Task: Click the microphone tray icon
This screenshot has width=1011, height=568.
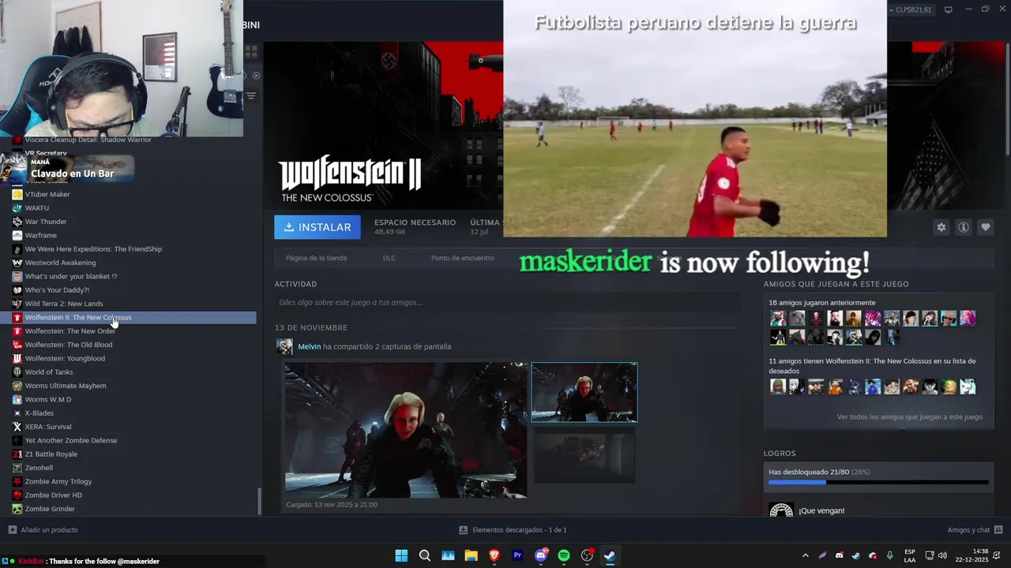Action: click(x=890, y=555)
